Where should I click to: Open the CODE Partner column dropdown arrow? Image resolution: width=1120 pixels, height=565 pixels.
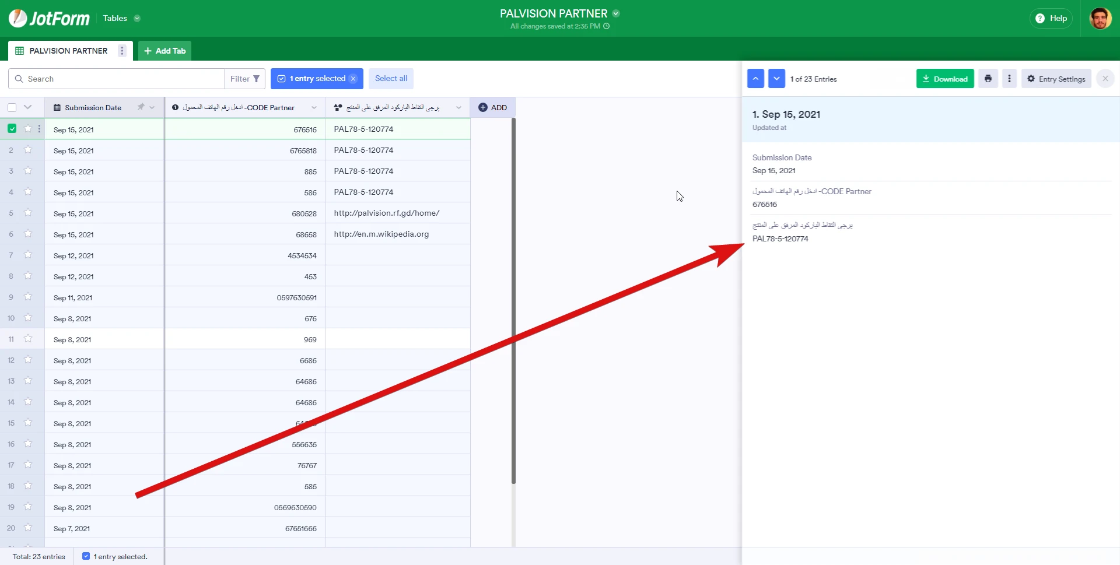click(314, 107)
